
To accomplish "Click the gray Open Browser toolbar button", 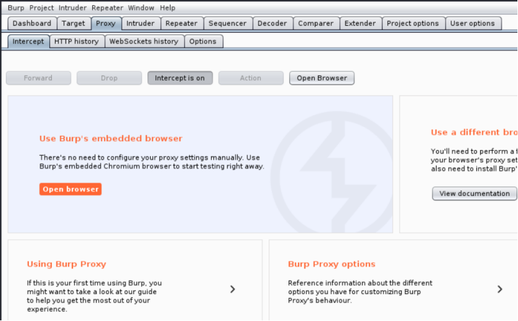I will pos(322,78).
